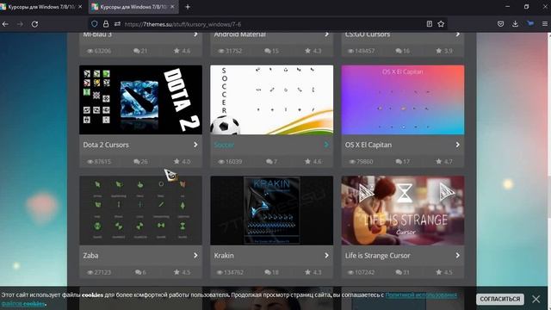This screenshot has width=551, height=310.
Task: Click the Mi-blau 3 title link
Action: point(97,34)
